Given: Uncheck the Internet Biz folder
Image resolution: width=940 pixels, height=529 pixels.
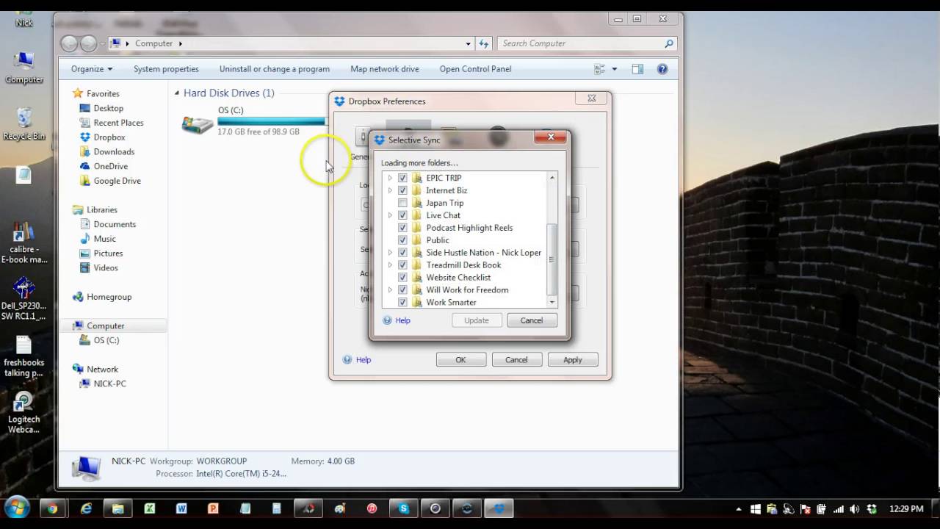Looking at the screenshot, I should 402,190.
